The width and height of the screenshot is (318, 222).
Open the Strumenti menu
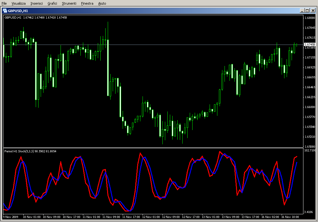[x=69, y=3]
